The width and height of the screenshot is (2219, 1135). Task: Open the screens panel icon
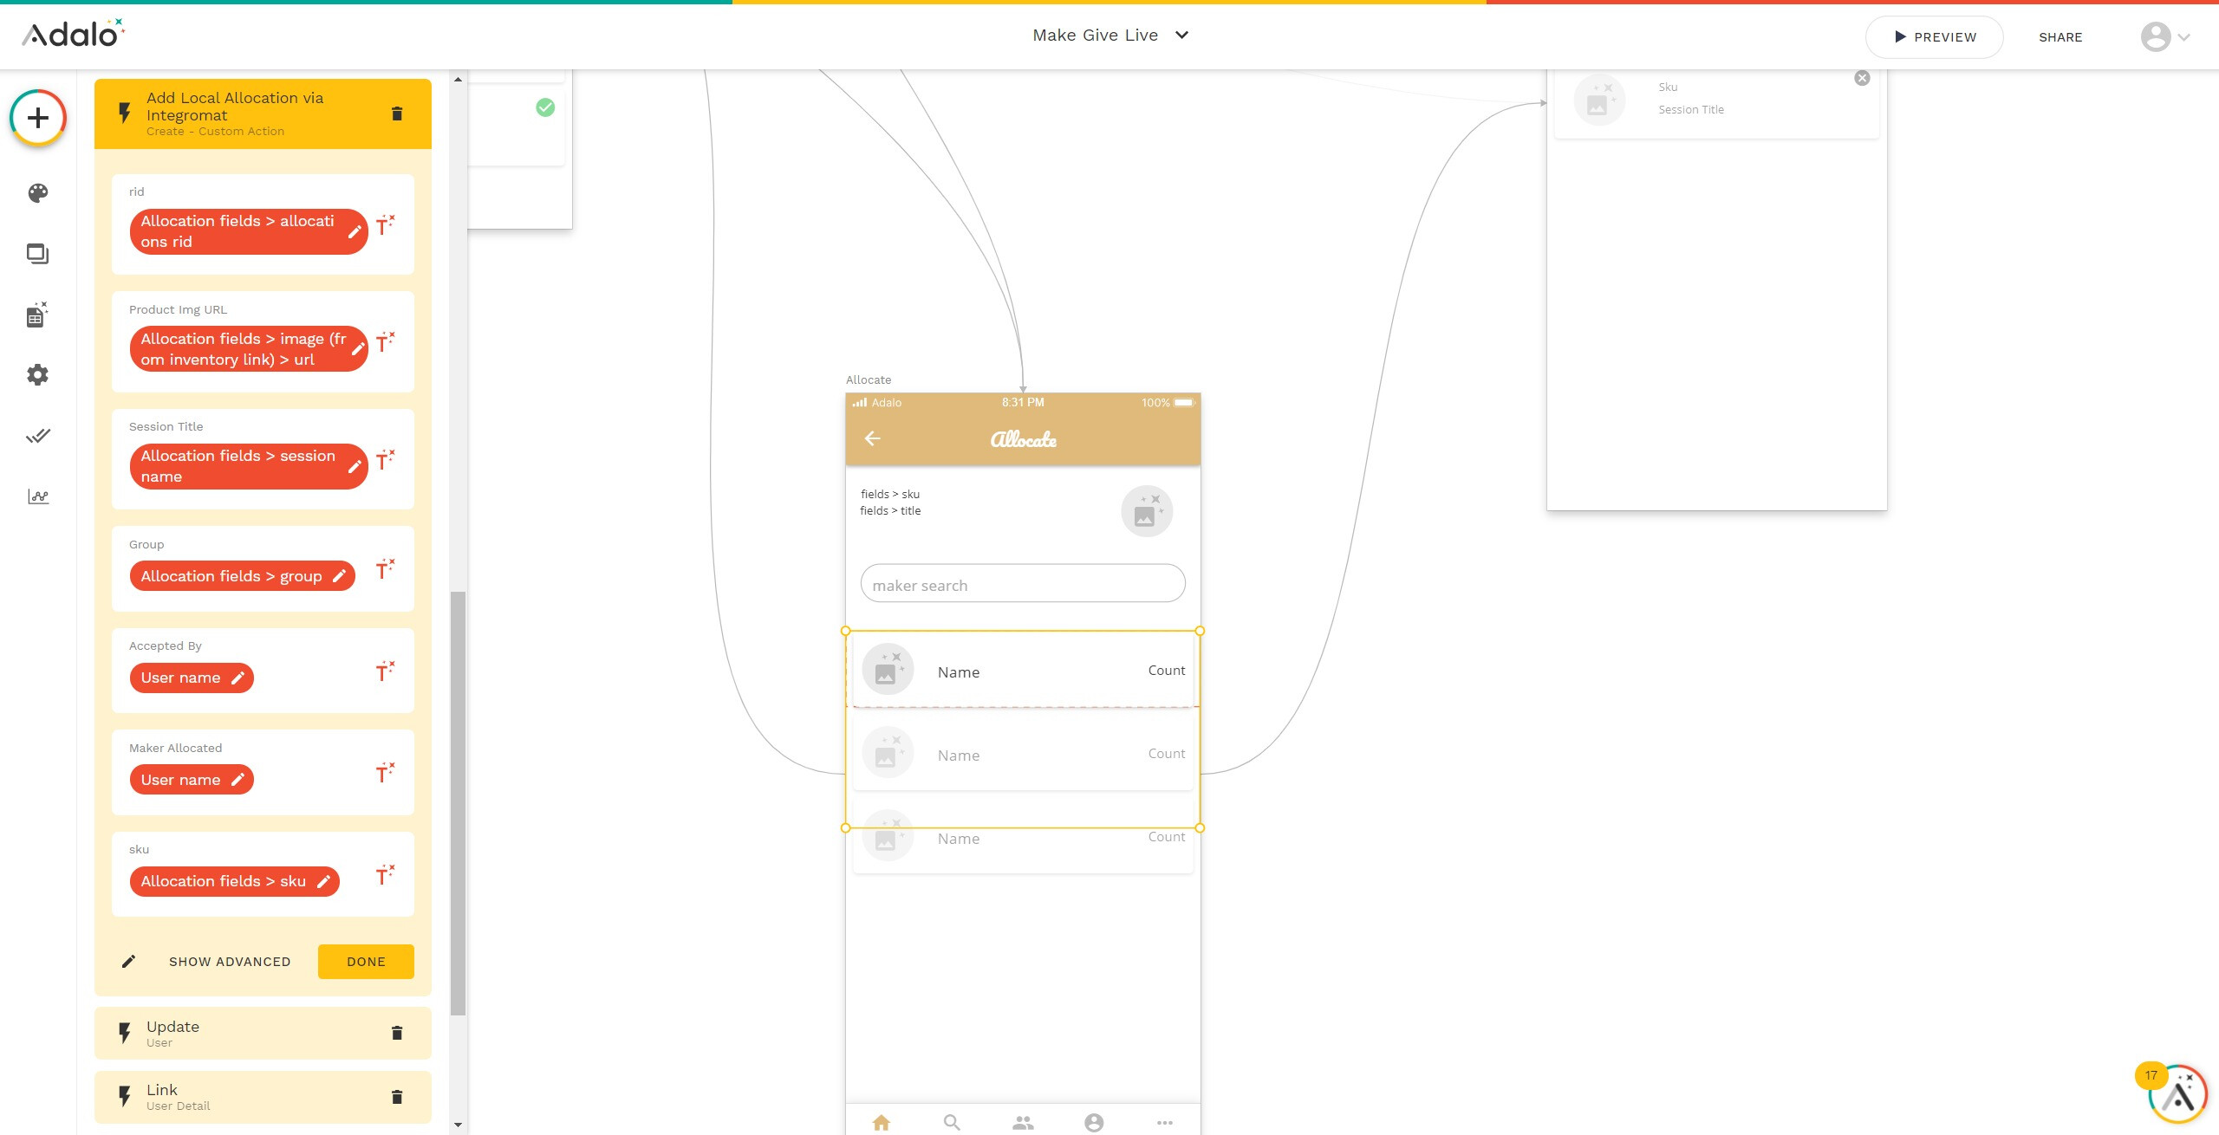tap(37, 254)
